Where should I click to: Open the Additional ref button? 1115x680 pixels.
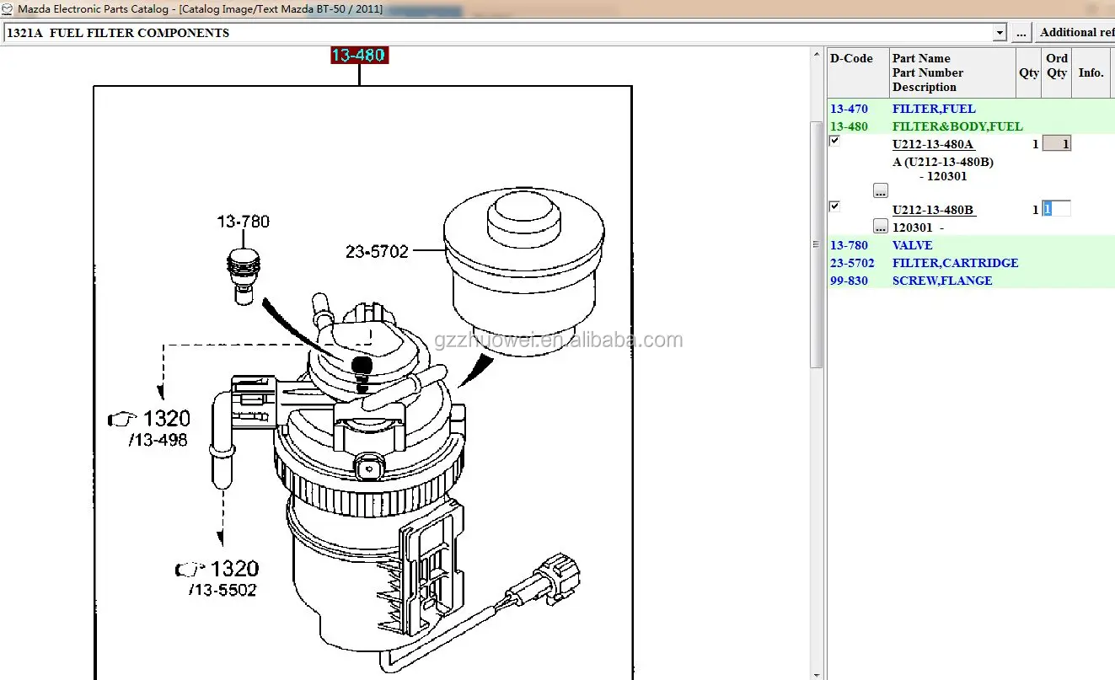[x=1075, y=33]
